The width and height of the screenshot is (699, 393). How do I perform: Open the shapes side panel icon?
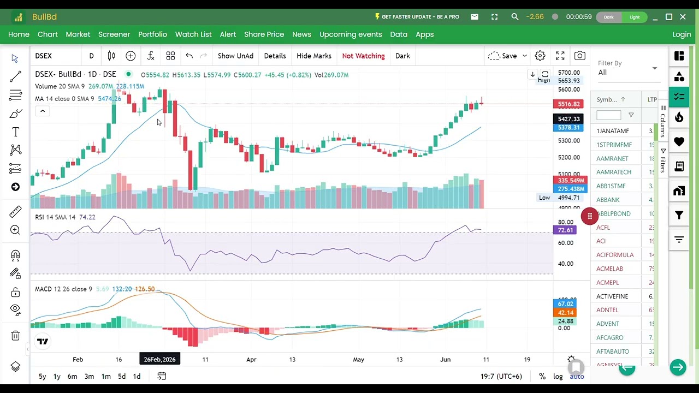pos(679,76)
